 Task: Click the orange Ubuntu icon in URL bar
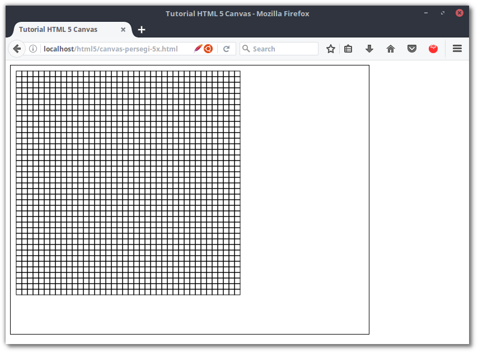(208, 49)
